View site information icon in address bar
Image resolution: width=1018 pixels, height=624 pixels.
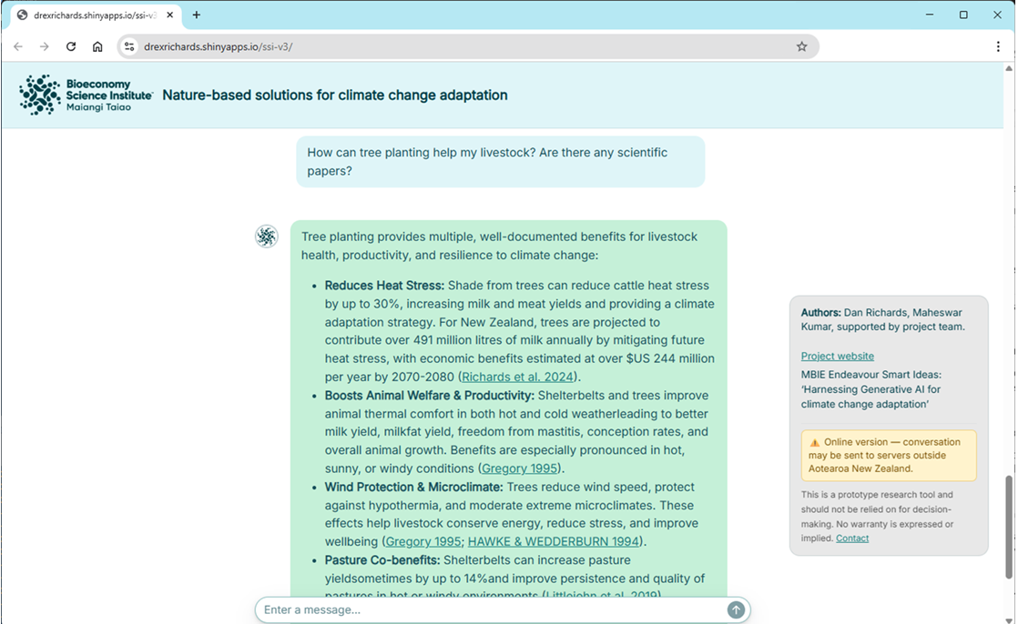coord(129,46)
